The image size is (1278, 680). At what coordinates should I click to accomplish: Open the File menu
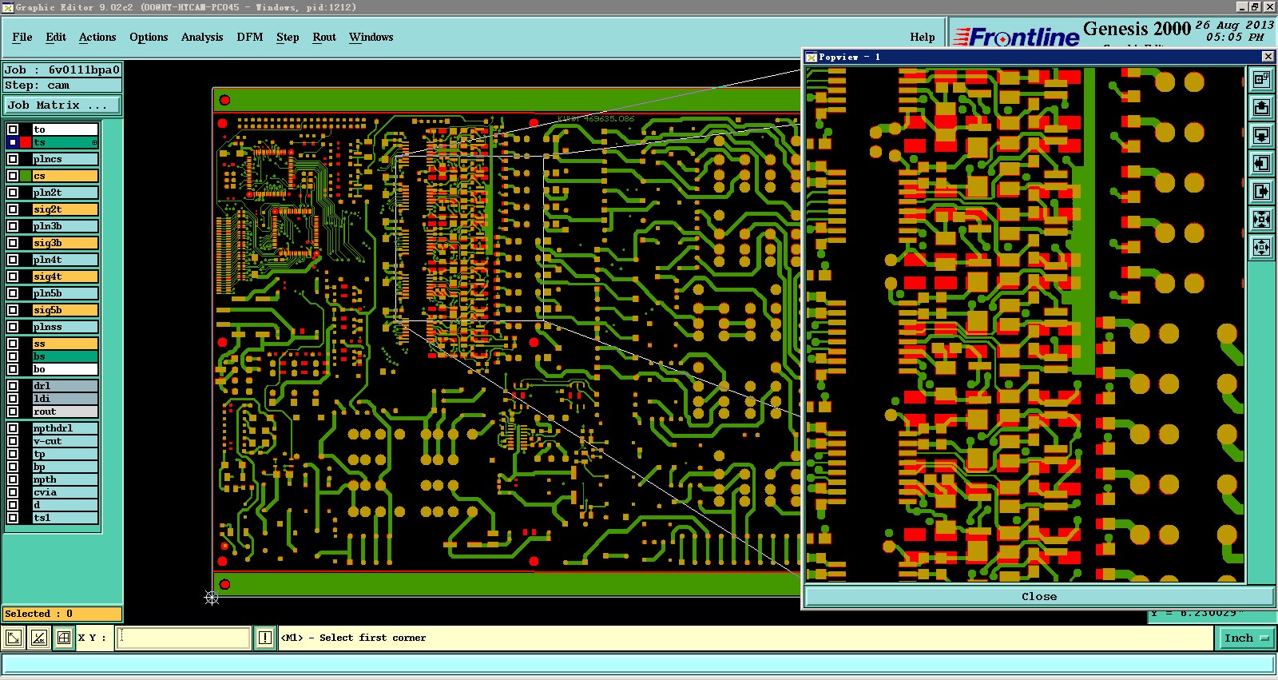coord(22,37)
